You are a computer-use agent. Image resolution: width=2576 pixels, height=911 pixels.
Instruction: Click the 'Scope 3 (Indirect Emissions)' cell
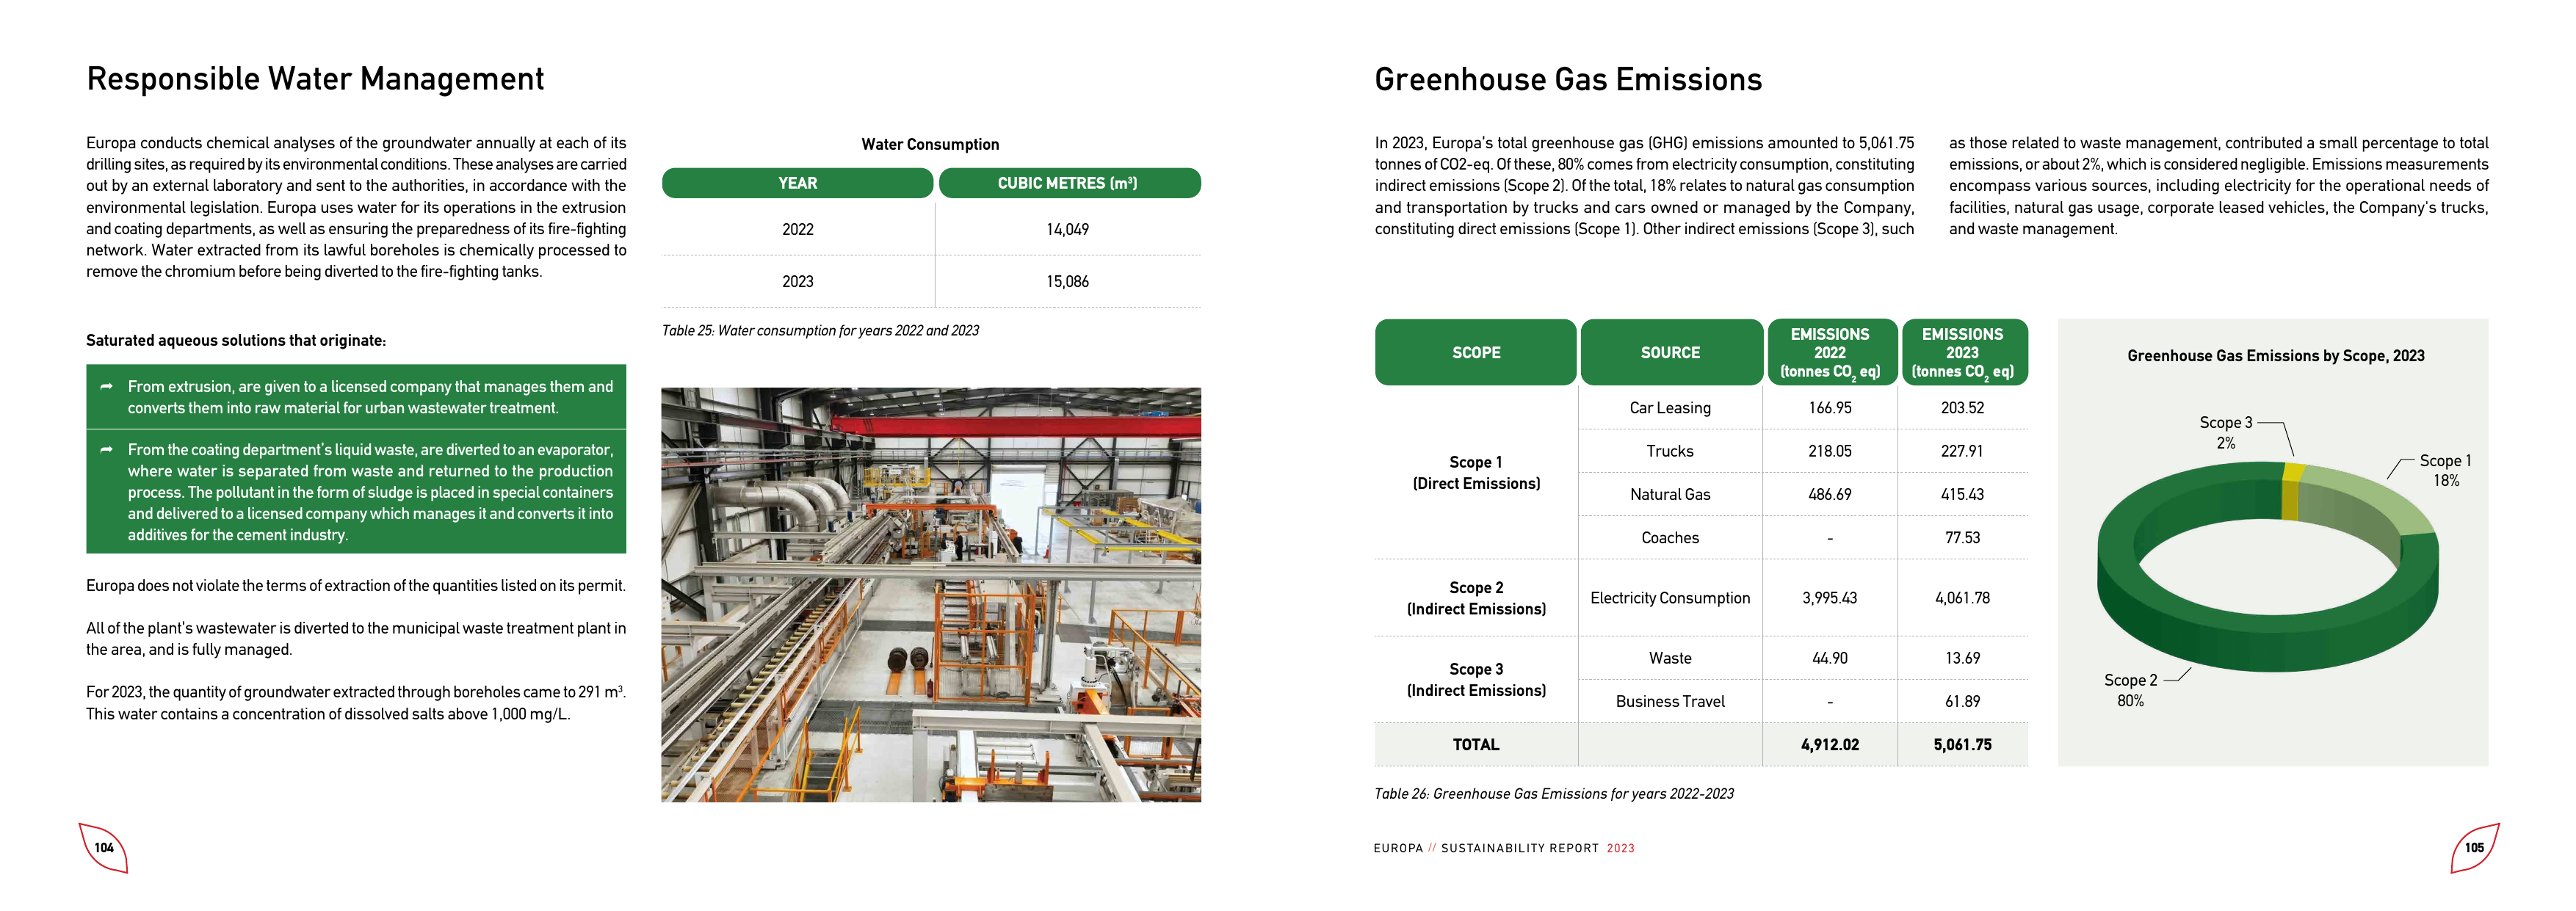1476,679
